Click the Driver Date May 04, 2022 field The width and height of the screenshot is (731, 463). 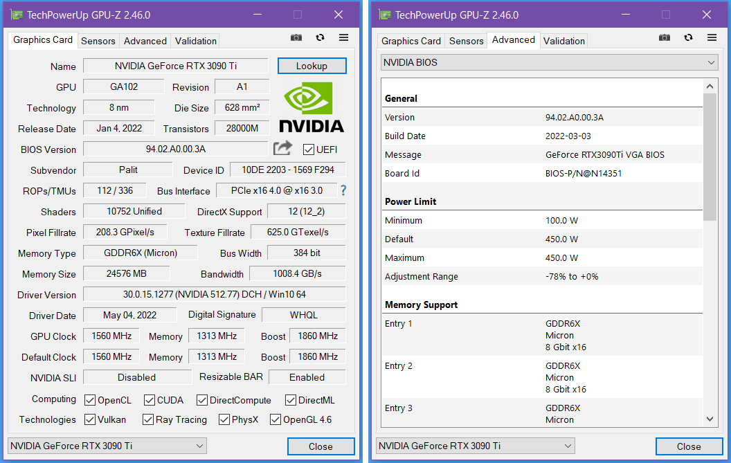130,315
